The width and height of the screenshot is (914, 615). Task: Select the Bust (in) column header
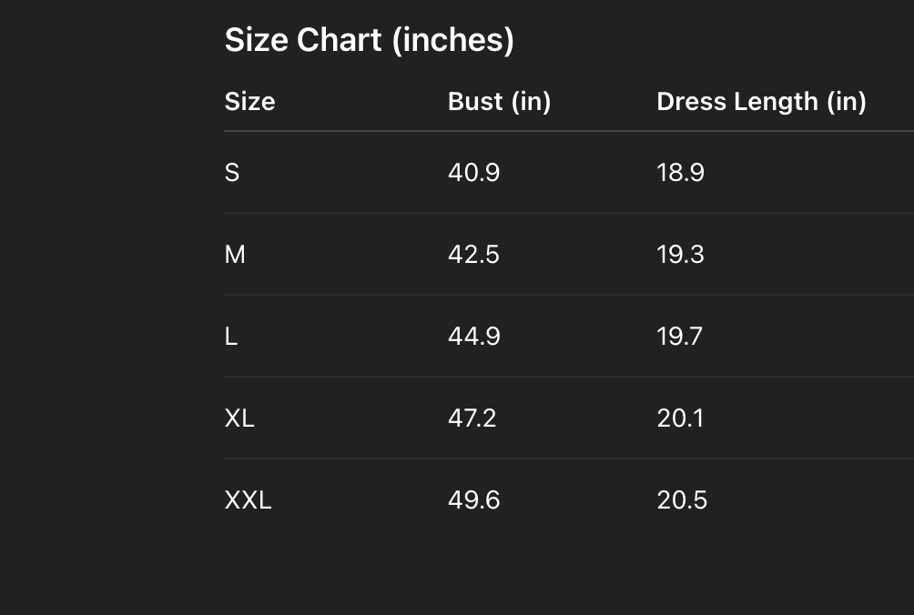[499, 101]
